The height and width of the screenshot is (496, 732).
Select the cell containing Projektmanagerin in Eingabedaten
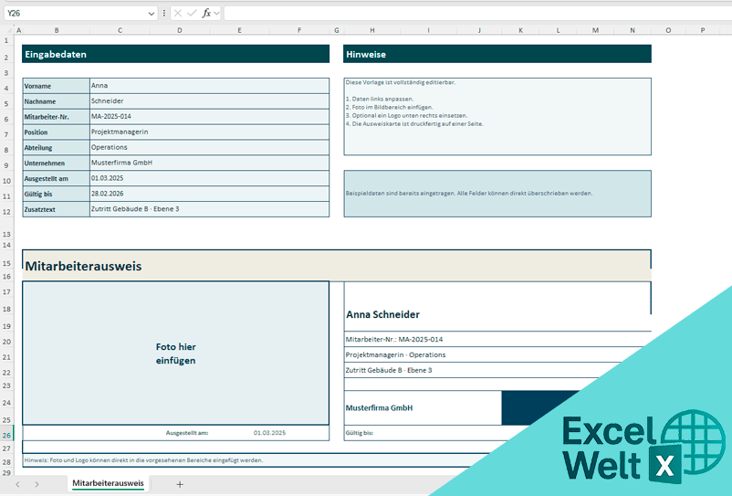point(208,132)
